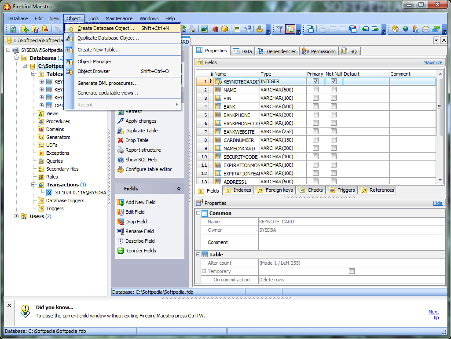Screen dimensions: 451x339
Task: Click the home page house icon
Action: pos(396,29)
